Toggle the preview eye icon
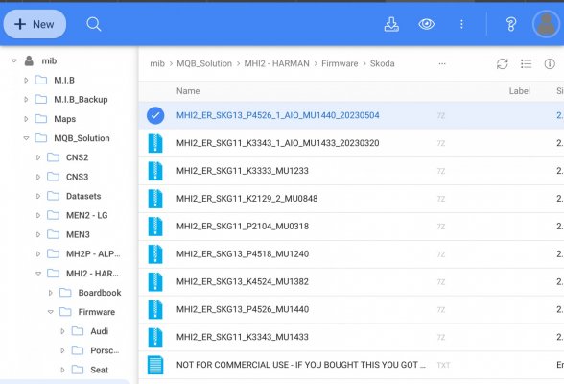This screenshot has height=384, width=564. [x=426, y=24]
